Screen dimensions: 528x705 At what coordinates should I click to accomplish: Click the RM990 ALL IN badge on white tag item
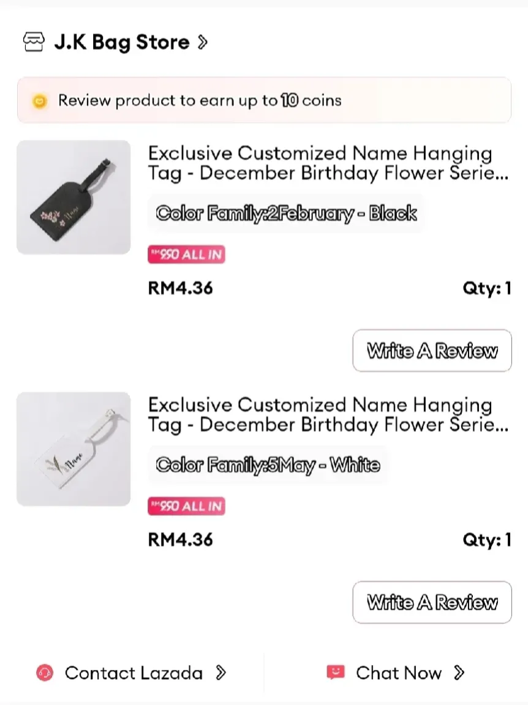coord(186,506)
